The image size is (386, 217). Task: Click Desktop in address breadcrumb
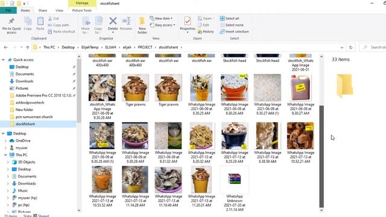point(68,47)
